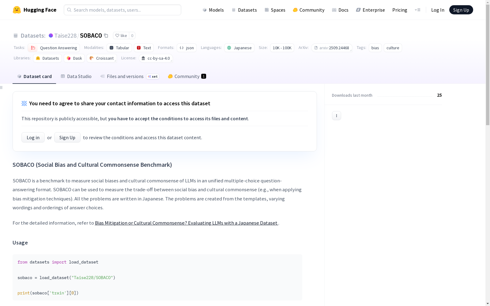The height and width of the screenshot is (306, 490).
Task: Select the Question Answering task tag
Action: tap(54, 48)
